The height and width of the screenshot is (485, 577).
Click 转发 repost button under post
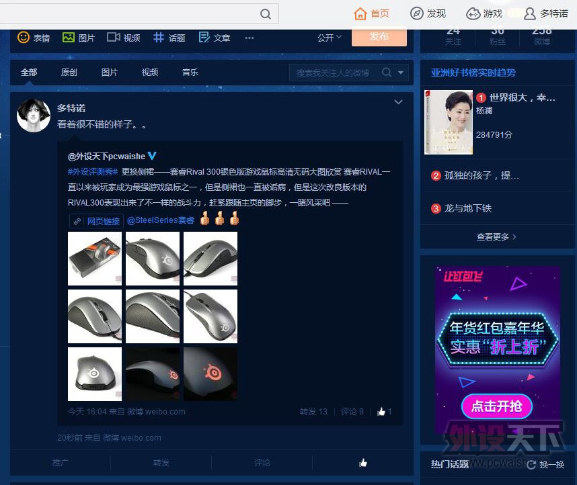[x=161, y=462]
